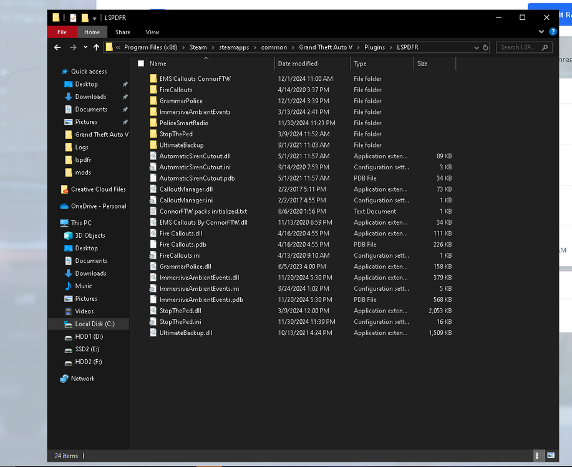
Task: Click the Properties quick access icon
Action: pyautogui.click(x=73, y=17)
